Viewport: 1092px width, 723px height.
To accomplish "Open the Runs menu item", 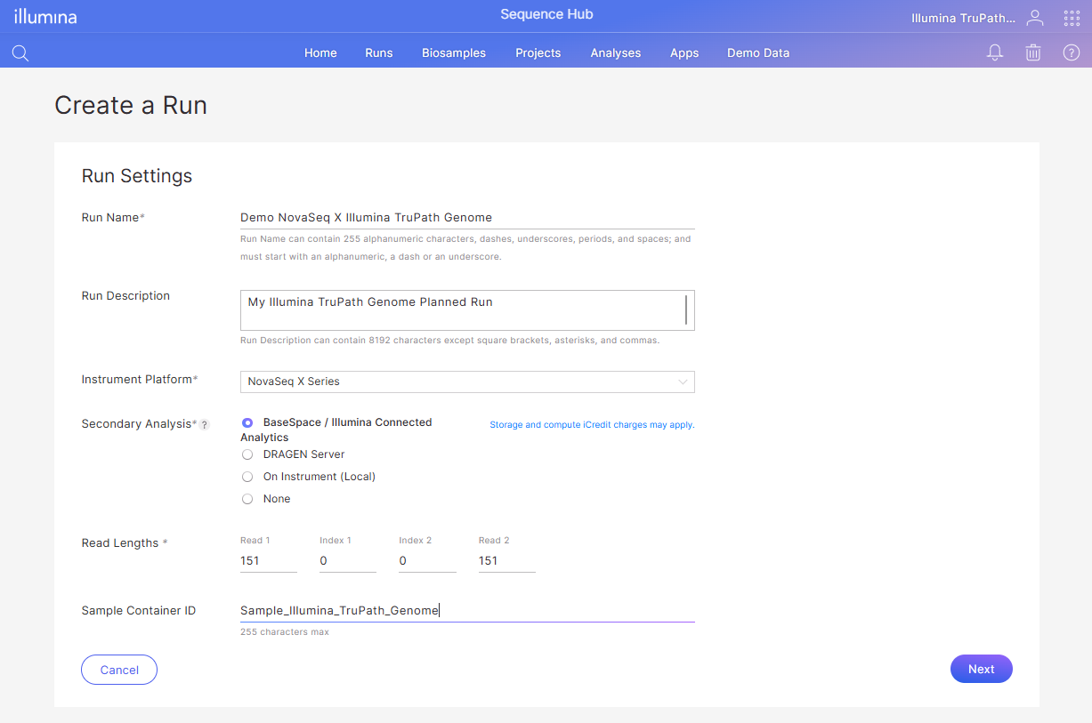I will 378,52.
